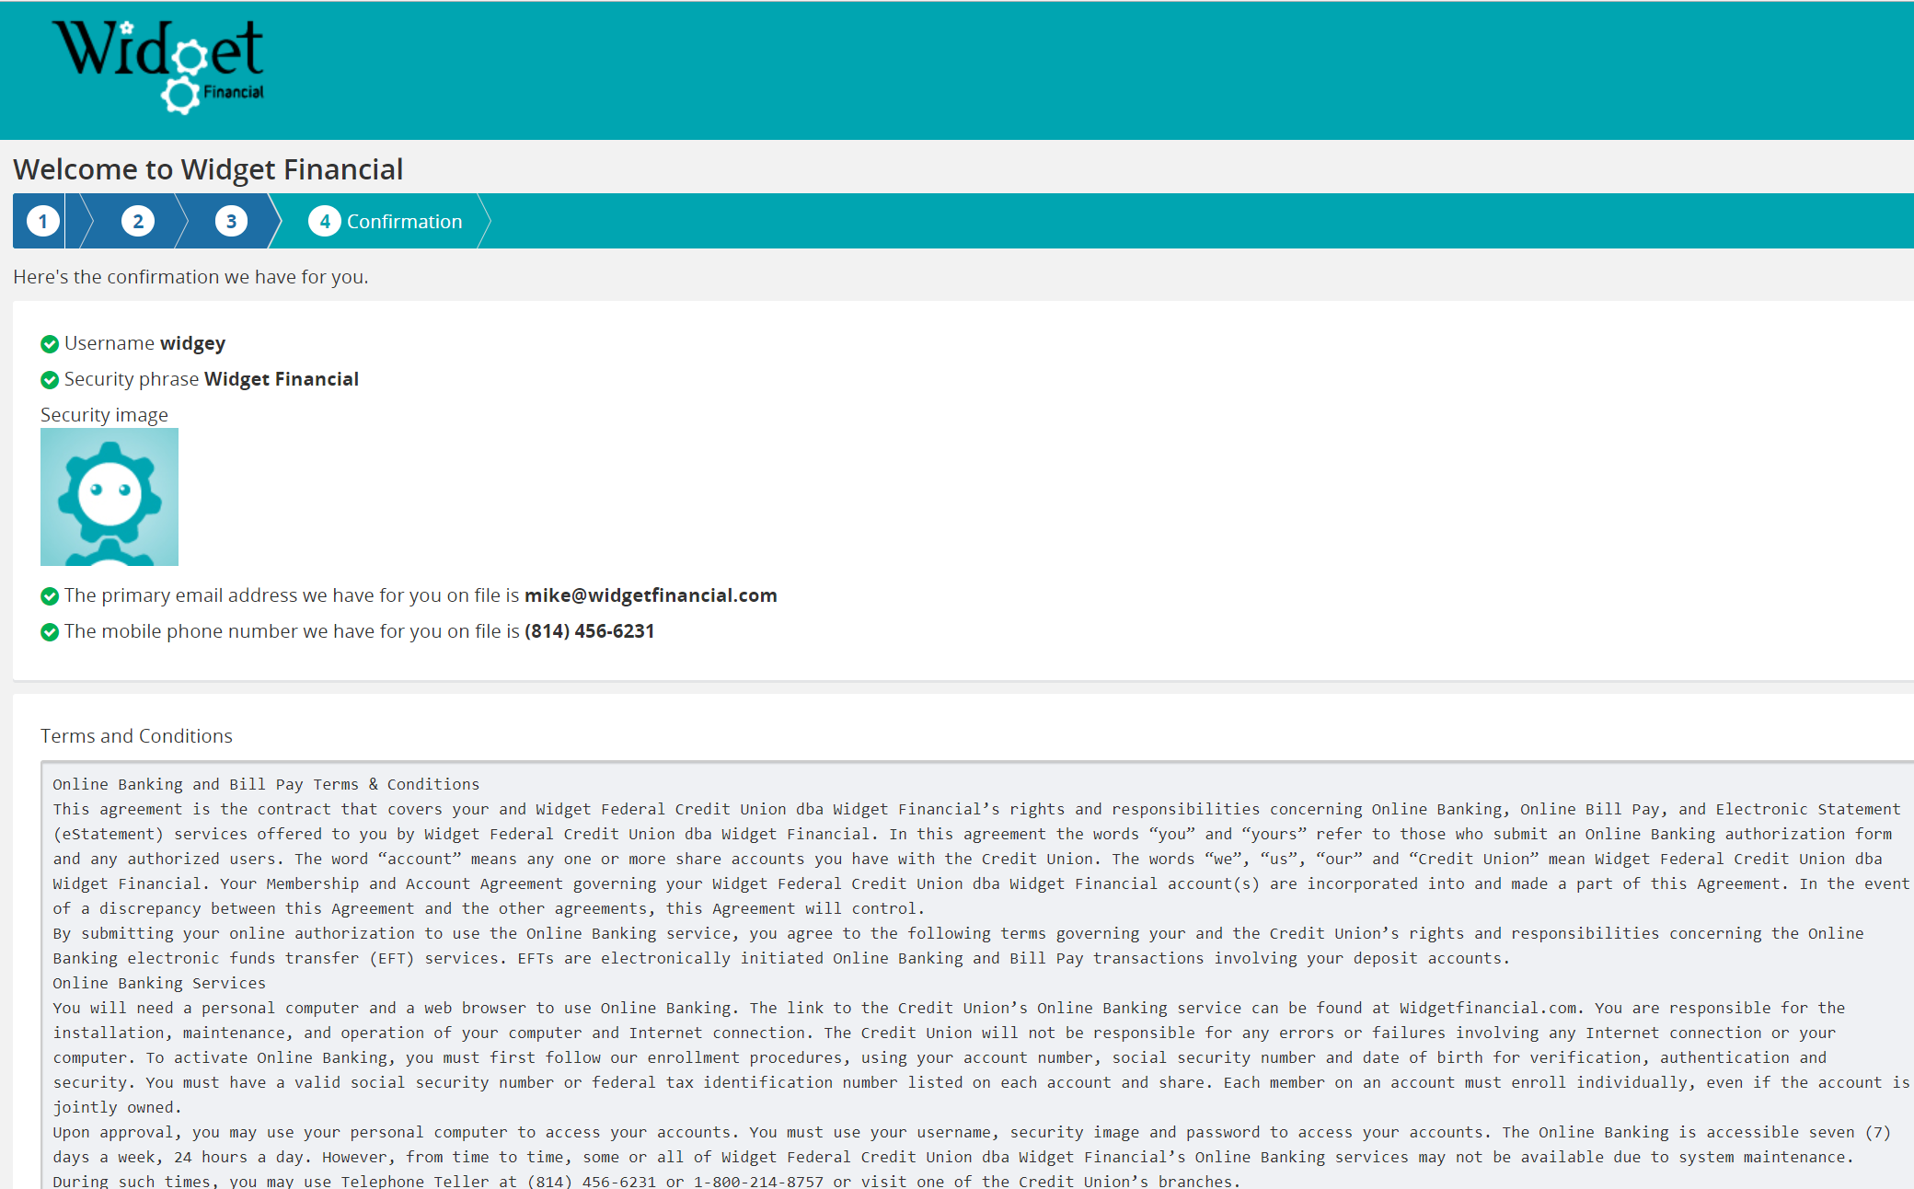Go to step 2 in wizard
This screenshot has height=1189, width=1914.
pos(138,222)
